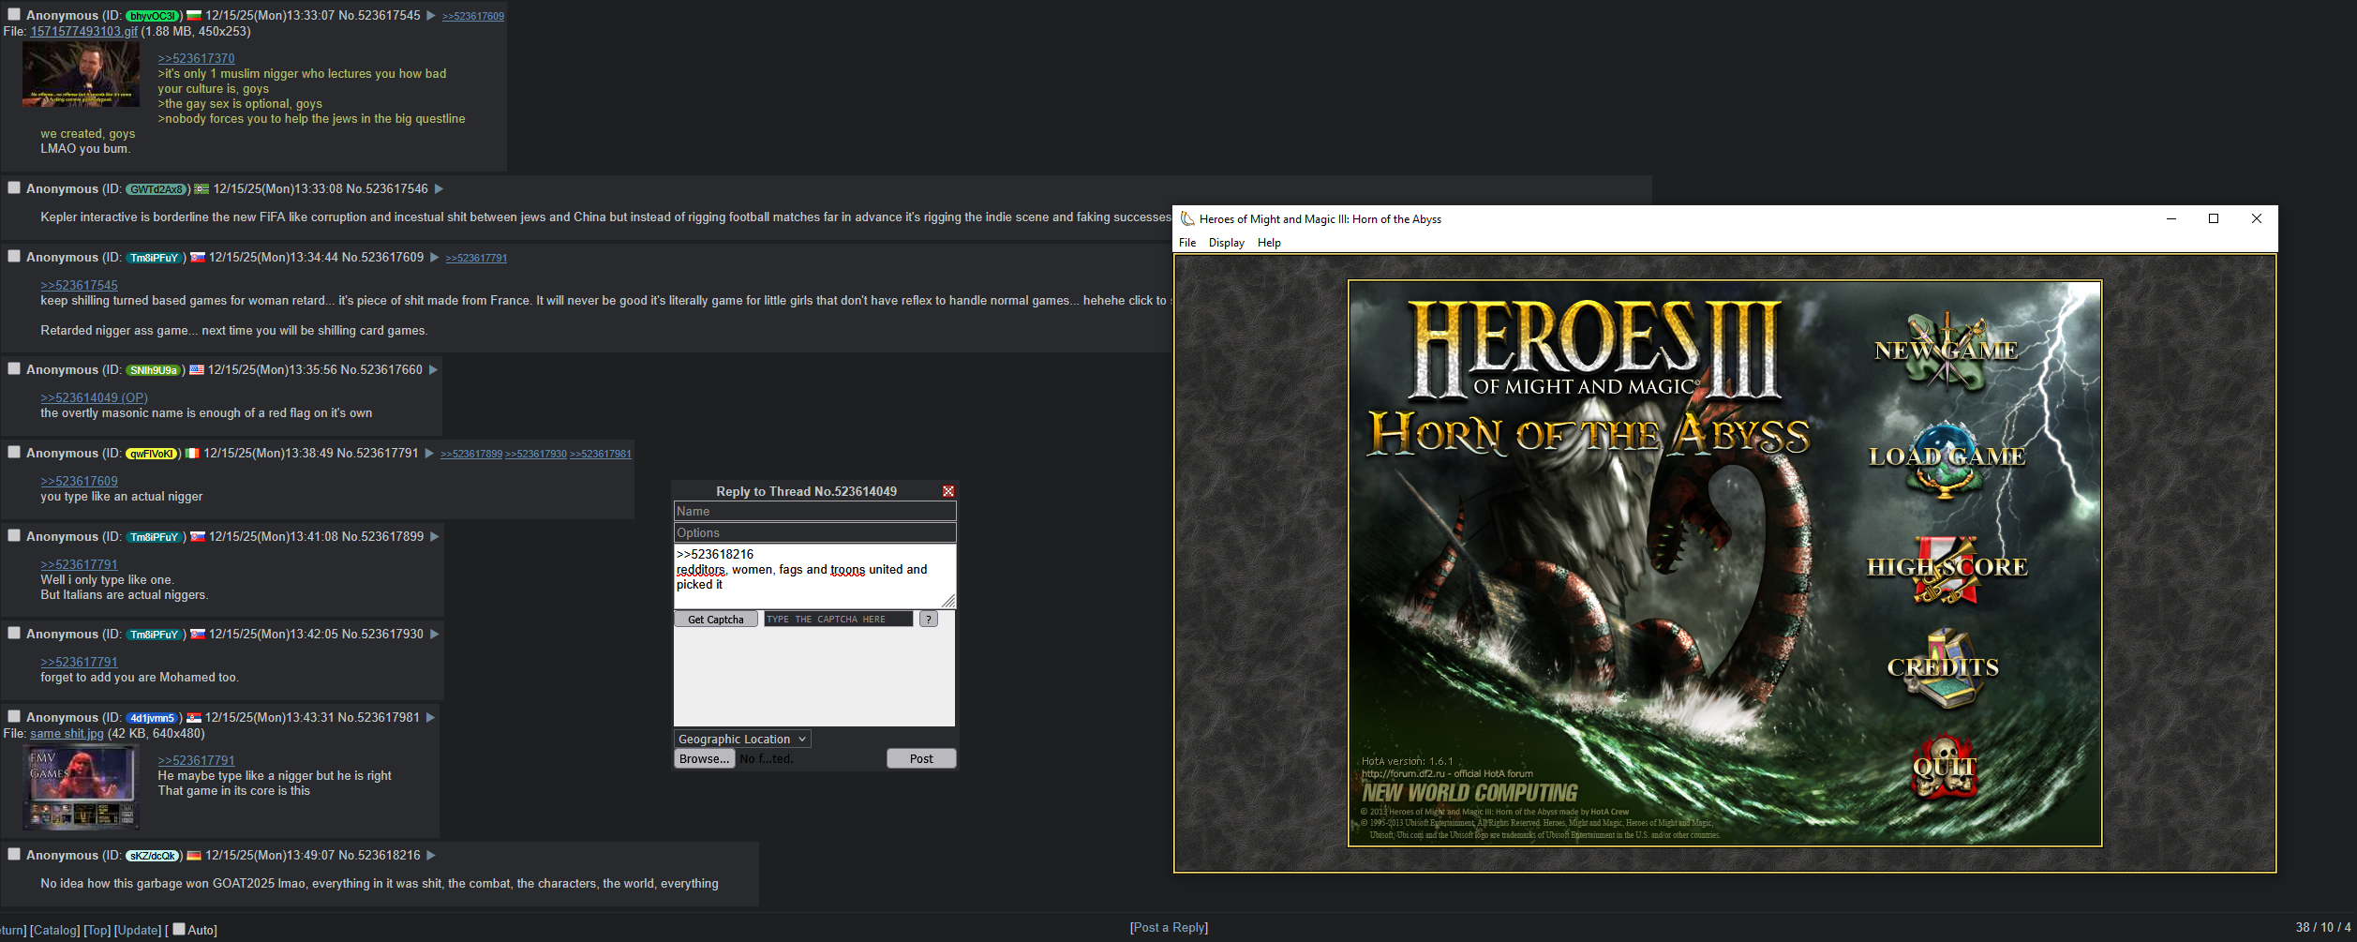Close the Reply to Thread form

tap(948, 491)
